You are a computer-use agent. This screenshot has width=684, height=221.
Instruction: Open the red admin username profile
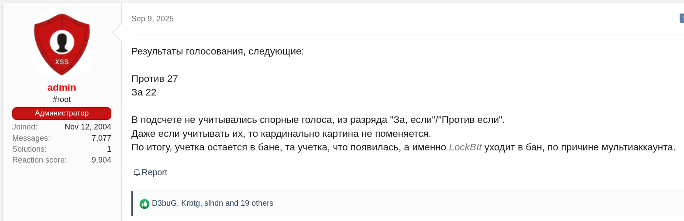[x=62, y=87]
